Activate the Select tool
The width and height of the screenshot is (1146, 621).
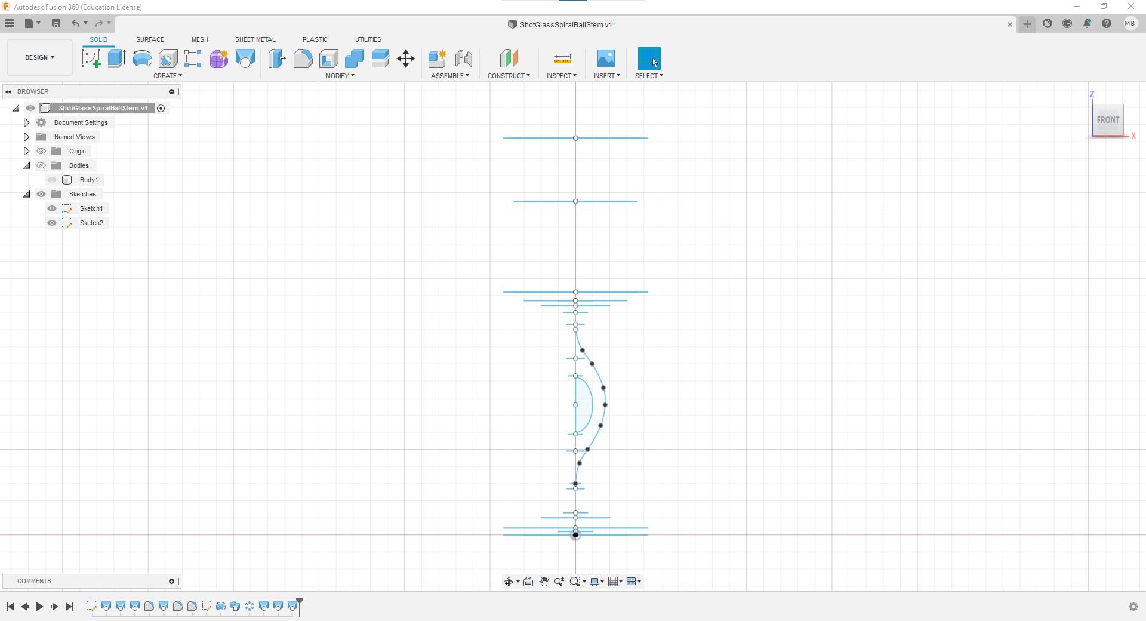pyautogui.click(x=649, y=59)
